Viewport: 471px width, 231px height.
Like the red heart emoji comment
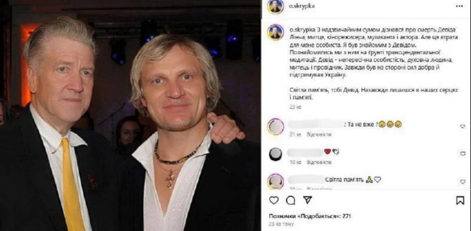(x=463, y=154)
